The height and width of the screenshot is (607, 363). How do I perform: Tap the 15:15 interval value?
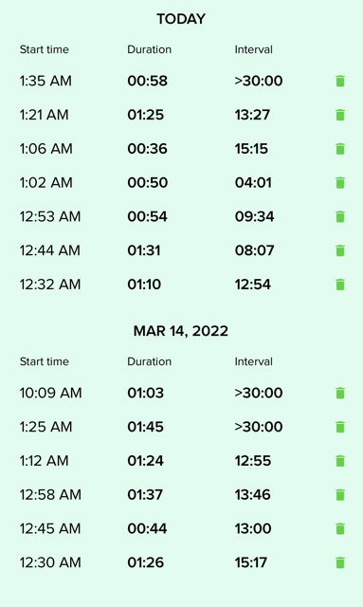(x=251, y=149)
